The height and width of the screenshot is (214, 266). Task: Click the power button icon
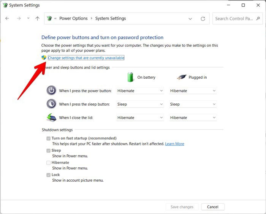pyautogui.click(x=51, y=90)
